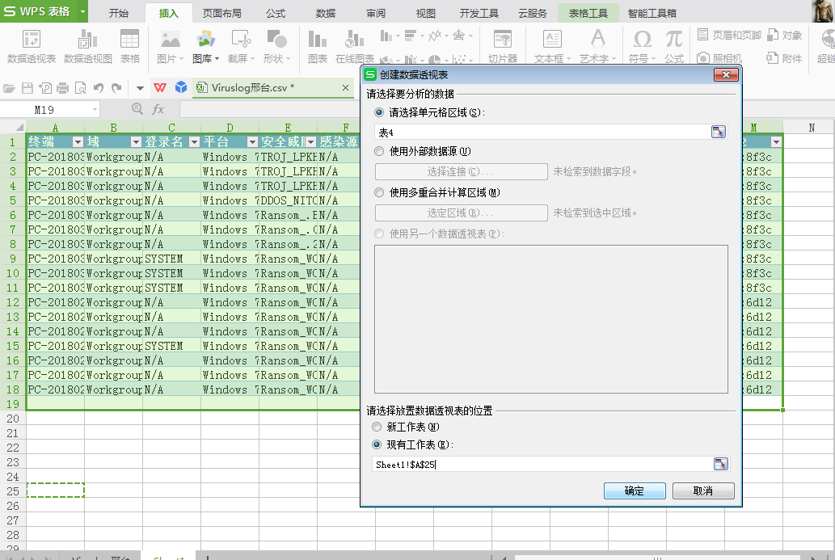
Task: Open the 表格工具 ribbon tab
Action: click(x=588, y=13)
